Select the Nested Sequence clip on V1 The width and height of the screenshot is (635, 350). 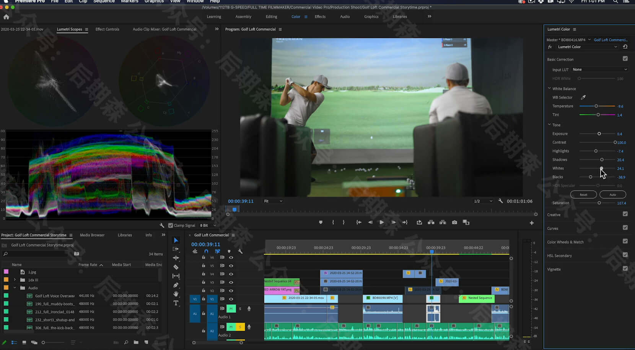click(x=477, y=298)
